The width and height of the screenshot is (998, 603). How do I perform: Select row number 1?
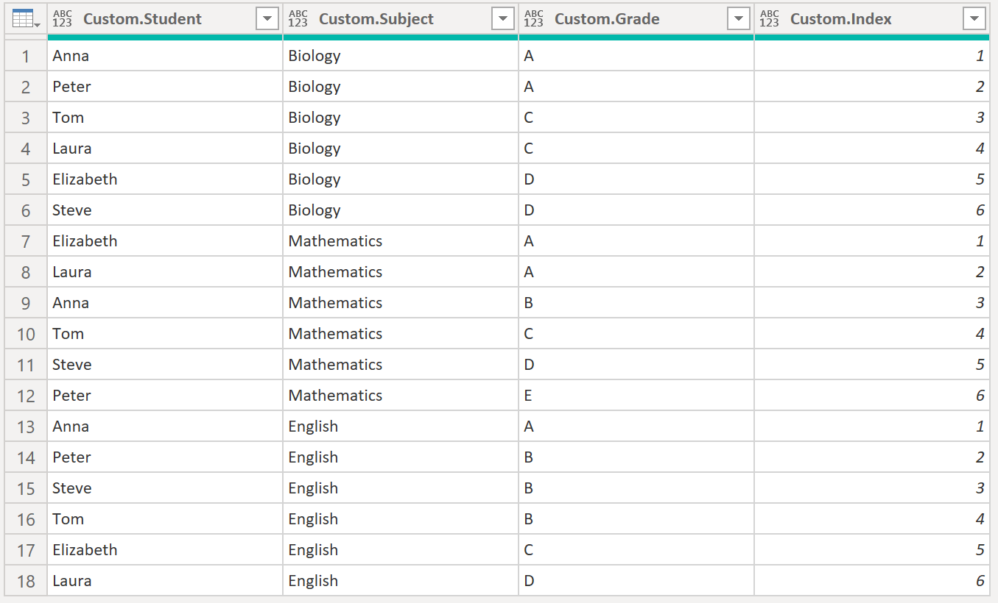(26, 56)
